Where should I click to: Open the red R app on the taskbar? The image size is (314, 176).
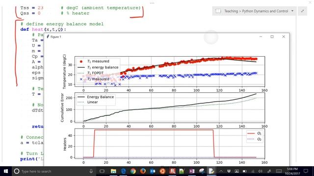pyautogui.click(x=172, y=171)
